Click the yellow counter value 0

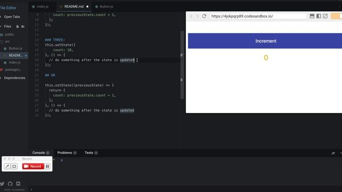[x=266, y=58]
